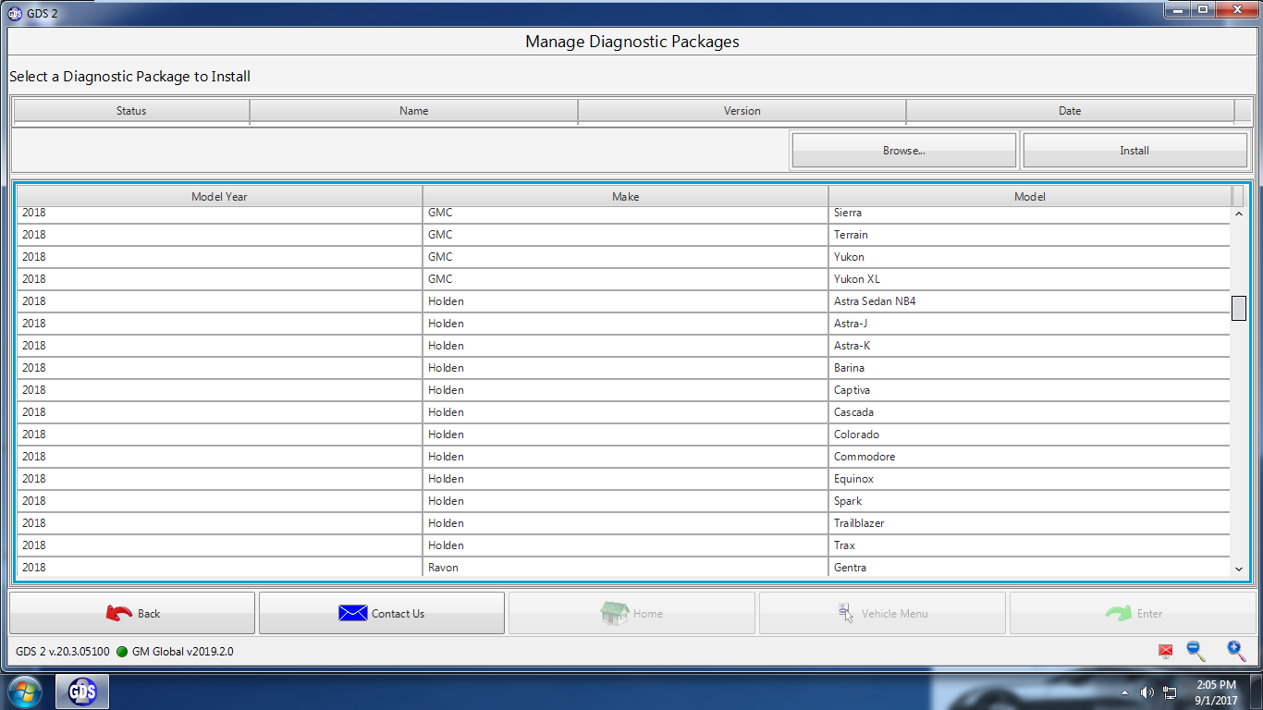Click the Show Desktop strip on taskbar
1263x710 pixels.
pyautogui.click(x=1257, y=692)
